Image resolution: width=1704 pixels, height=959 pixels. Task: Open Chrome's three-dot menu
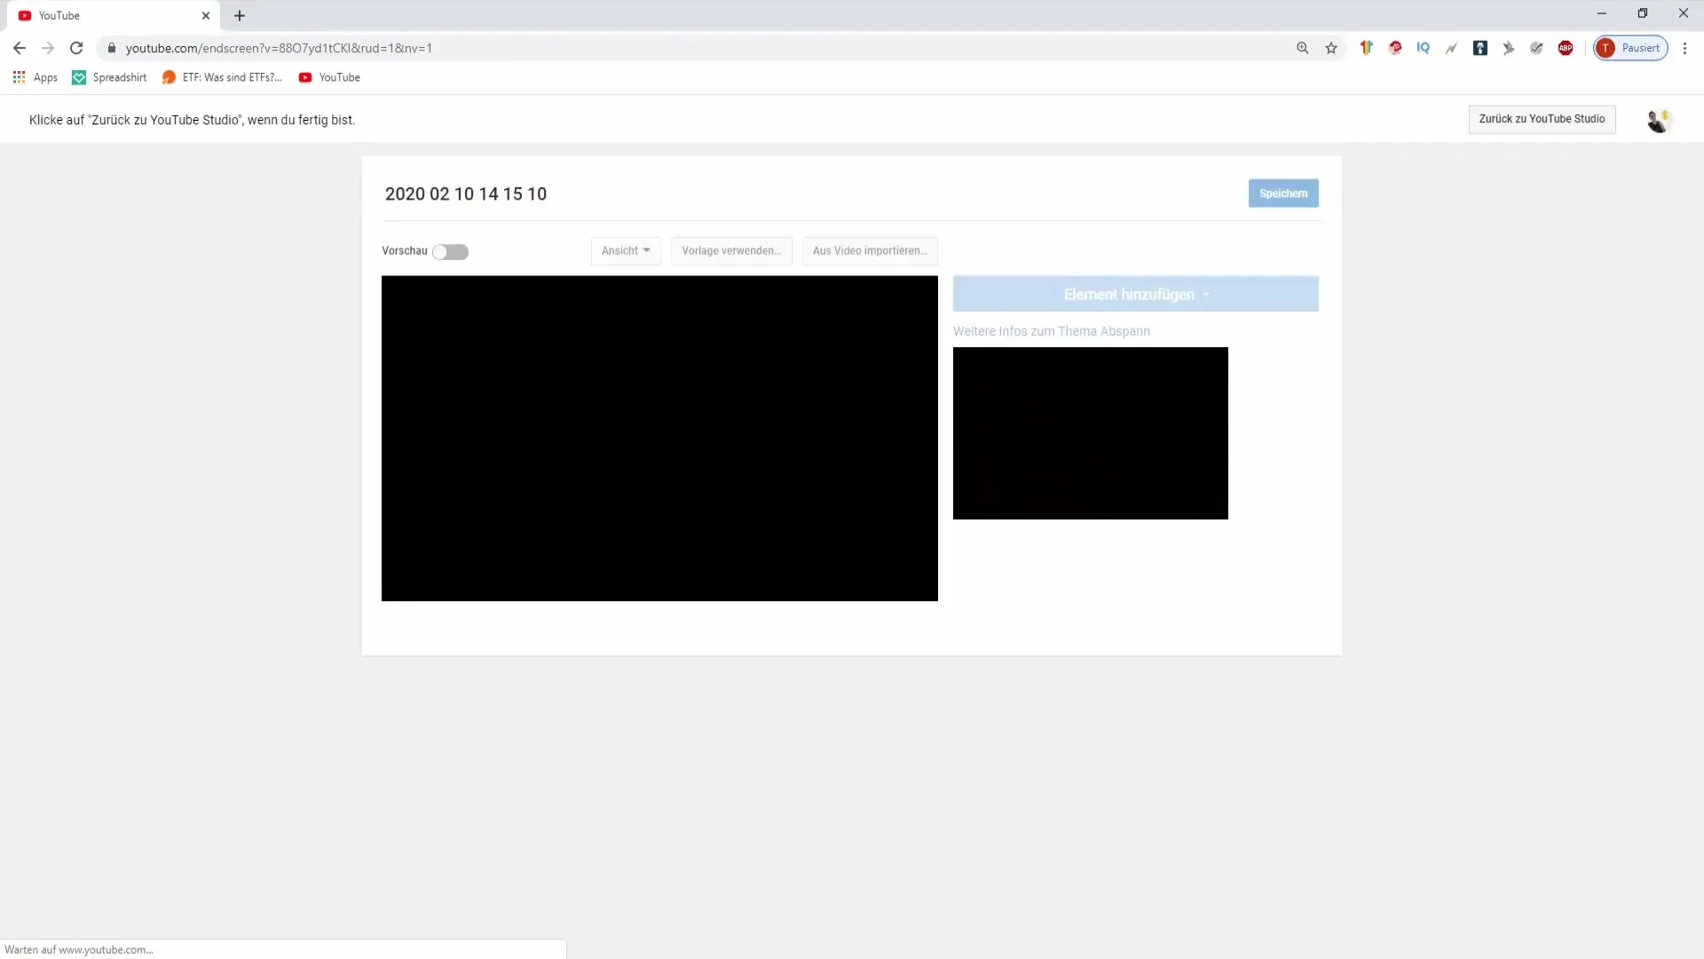click(1684, 48)
